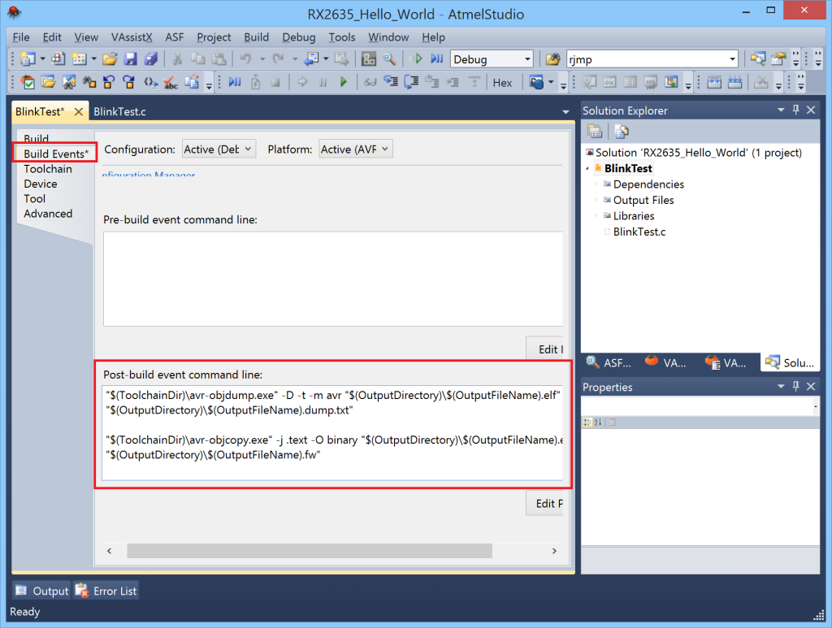Viewport: 832px width, 628px height.
Task: Click Start Debugging and Break icon beside Debug box
Action: 437,58
